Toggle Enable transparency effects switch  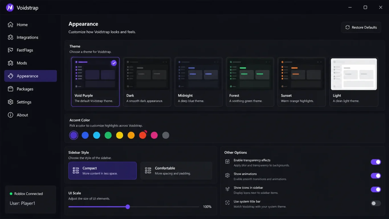pos(376,162)
